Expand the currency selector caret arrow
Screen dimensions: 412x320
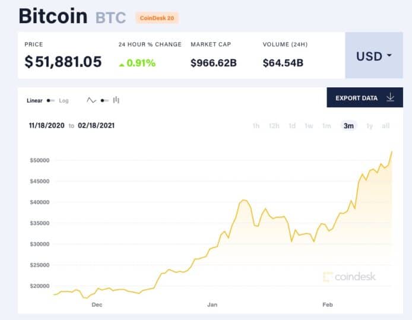389,55
